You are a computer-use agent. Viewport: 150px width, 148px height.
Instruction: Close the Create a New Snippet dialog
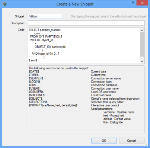click(142, 3)
